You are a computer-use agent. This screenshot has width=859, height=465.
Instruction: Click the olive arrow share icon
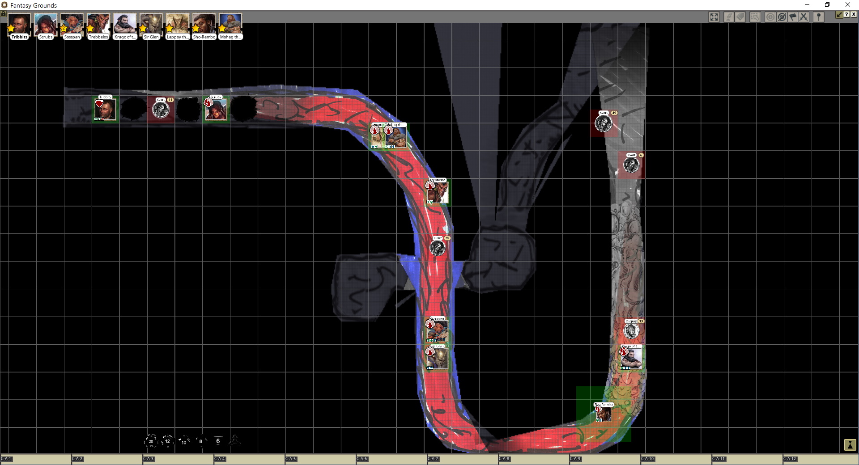point(839,15)
